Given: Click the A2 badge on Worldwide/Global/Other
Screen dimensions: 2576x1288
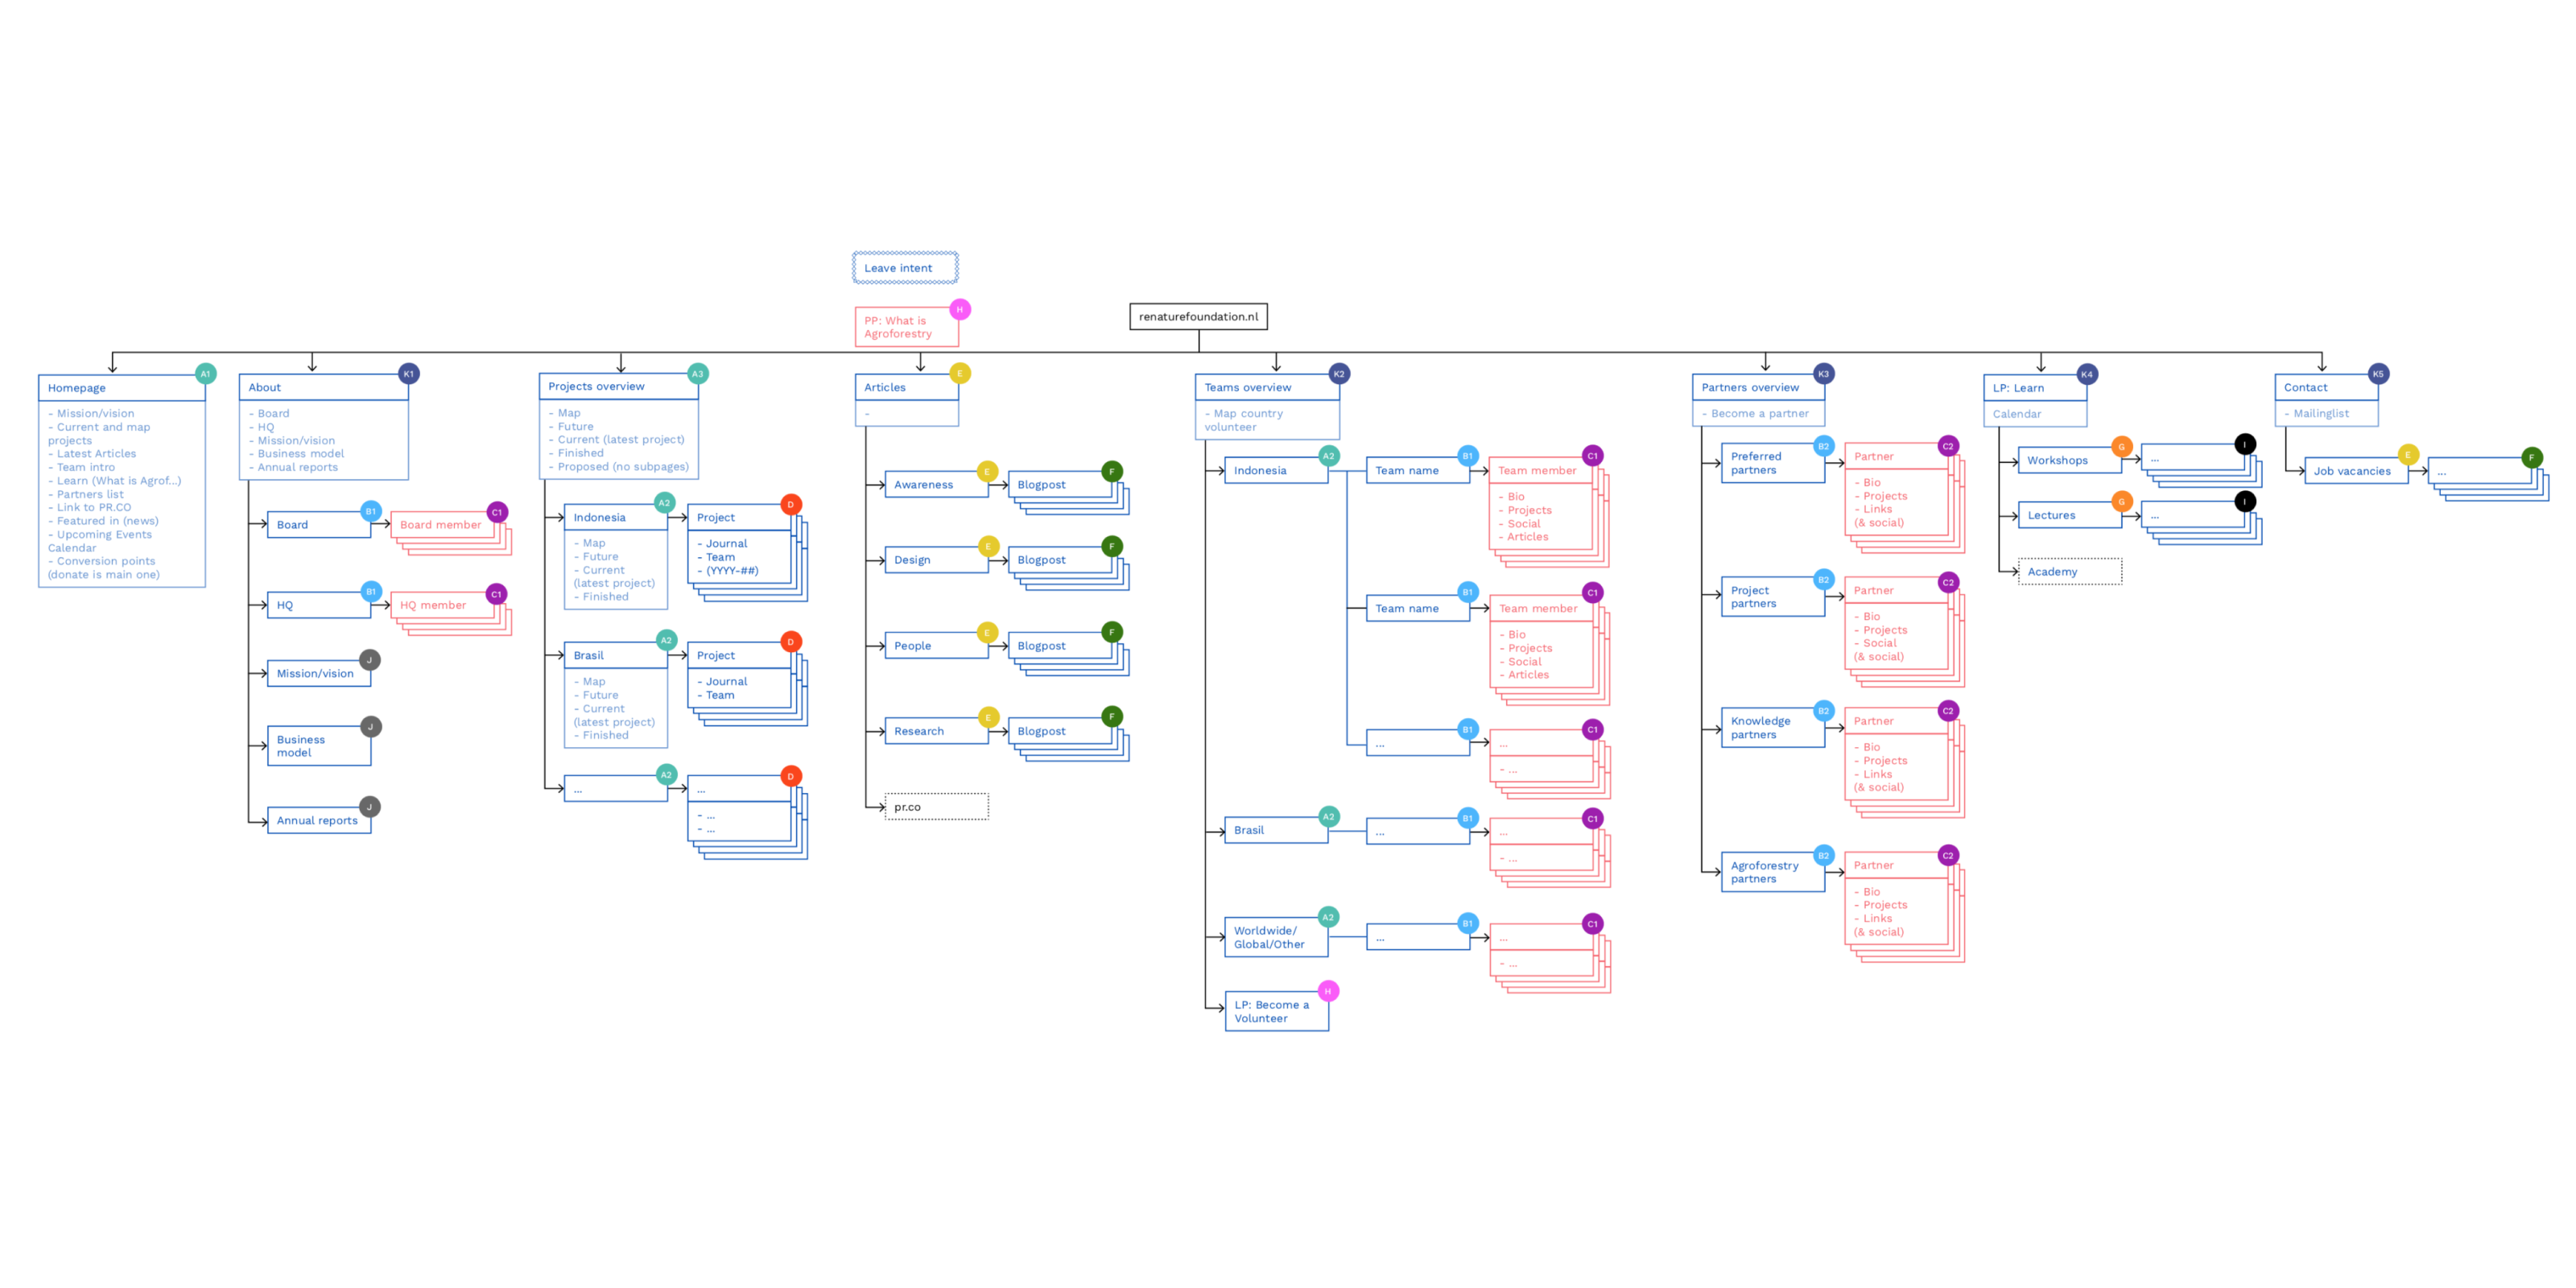Looking at the screenshot, I should point(1328,917).
